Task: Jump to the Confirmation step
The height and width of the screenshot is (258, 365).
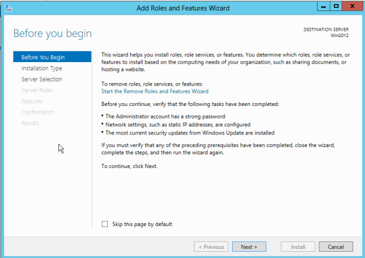Action: [x=38, y=112]
